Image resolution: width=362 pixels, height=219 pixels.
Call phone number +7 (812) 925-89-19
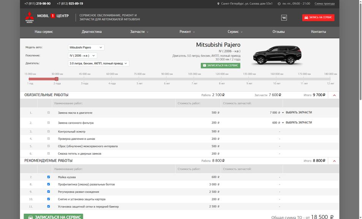click(x=70, y=4)
